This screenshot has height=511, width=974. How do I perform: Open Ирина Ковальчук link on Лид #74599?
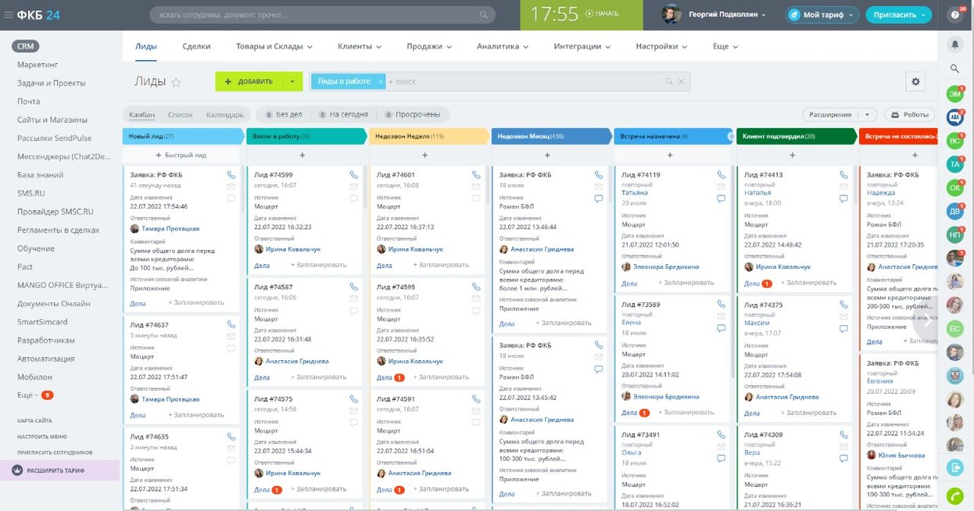tap(293, 249)
